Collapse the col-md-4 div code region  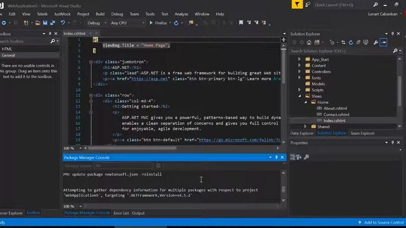click(91, 101)
